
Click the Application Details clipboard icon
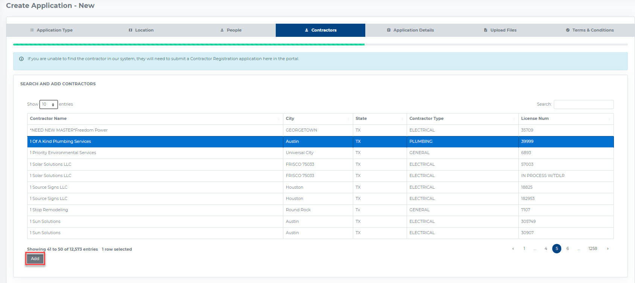click(389, 30)
